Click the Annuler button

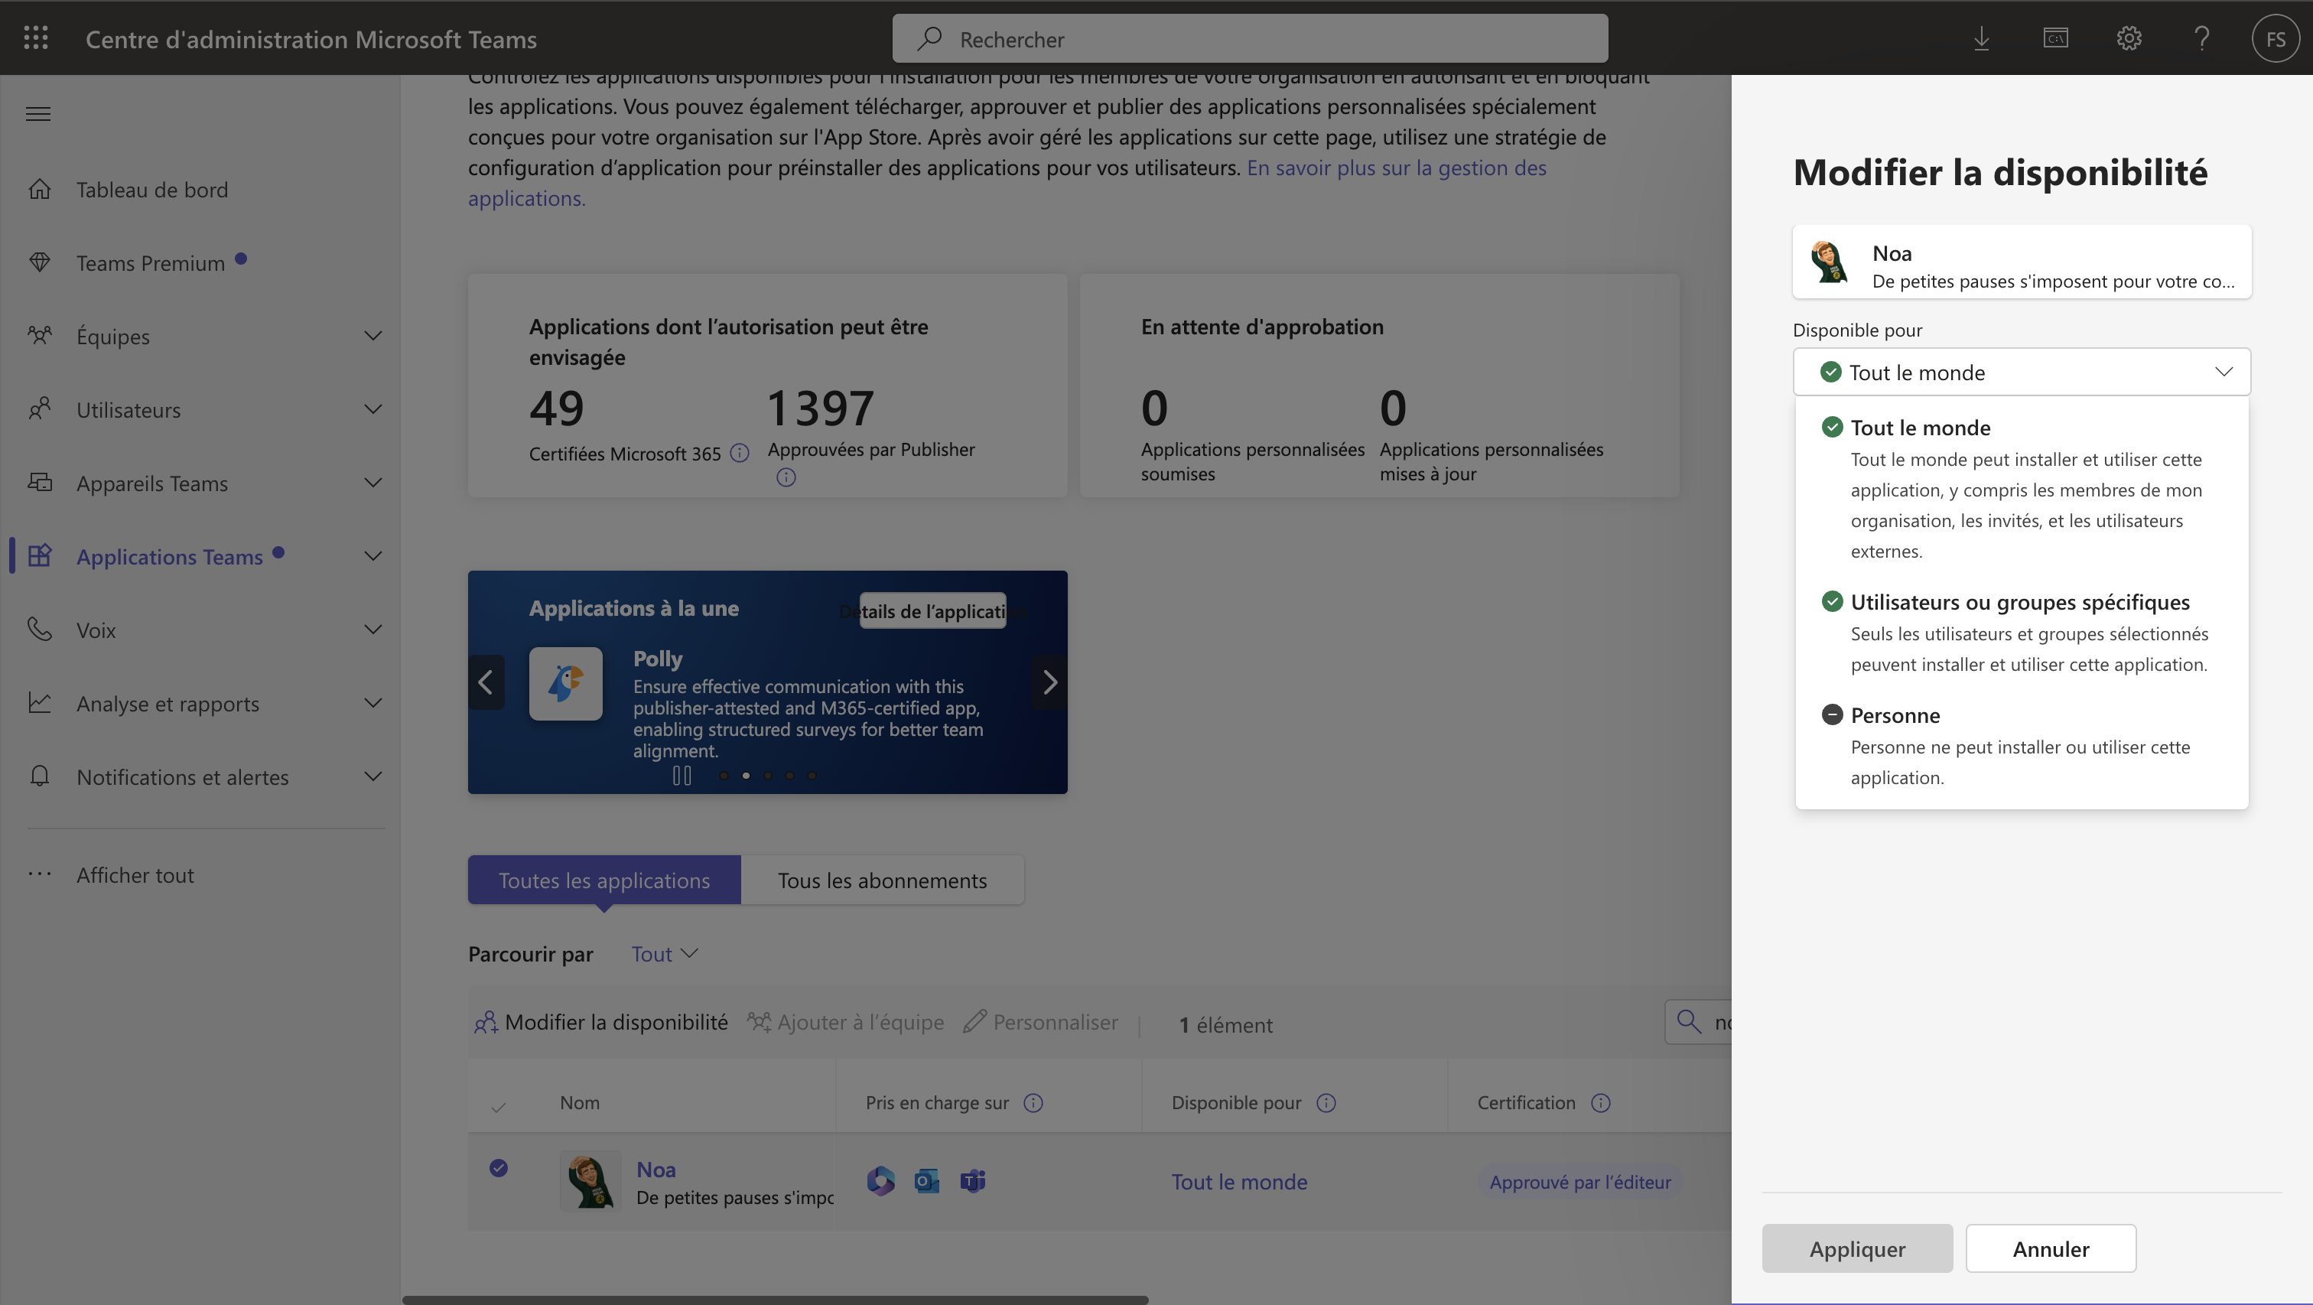pyautogui.click(x=2051, y=1248)
